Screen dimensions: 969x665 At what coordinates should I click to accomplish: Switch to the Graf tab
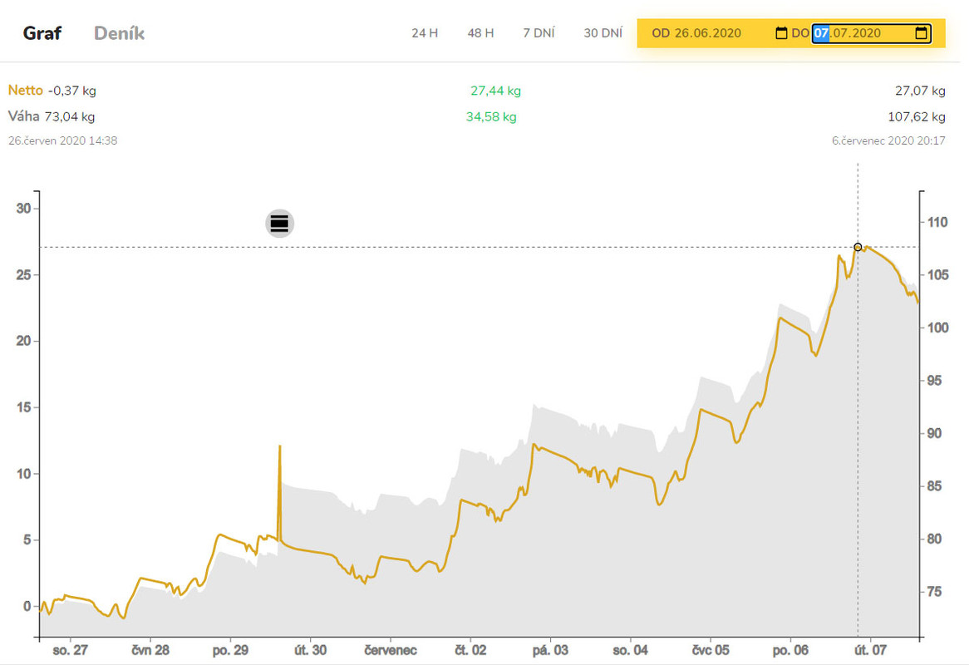[x=42, y=33]
